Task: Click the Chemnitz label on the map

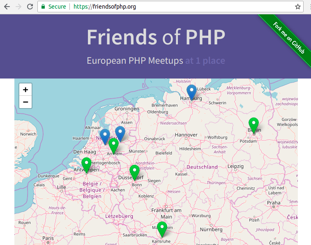Action: click(x=246, y=188)
